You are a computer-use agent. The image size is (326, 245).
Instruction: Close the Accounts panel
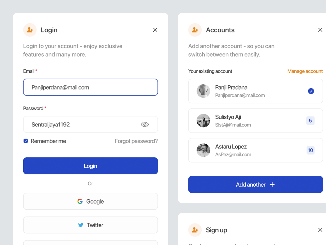tap(320, 30)
